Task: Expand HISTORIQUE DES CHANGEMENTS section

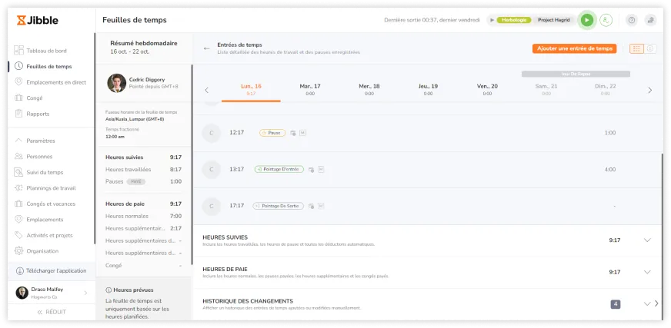Action: click(646, 303)
